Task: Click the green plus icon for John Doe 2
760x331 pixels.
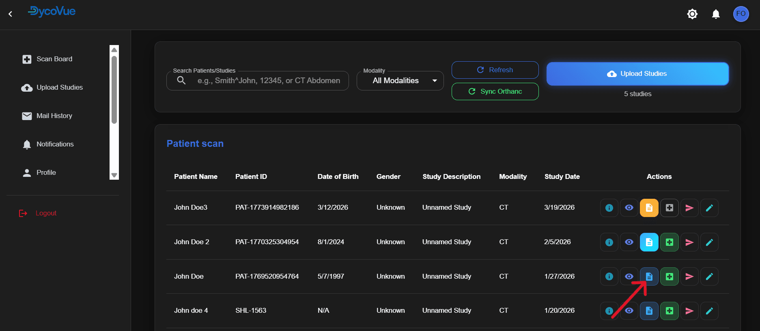Action: pyautogui.click(x=670, y=242)
